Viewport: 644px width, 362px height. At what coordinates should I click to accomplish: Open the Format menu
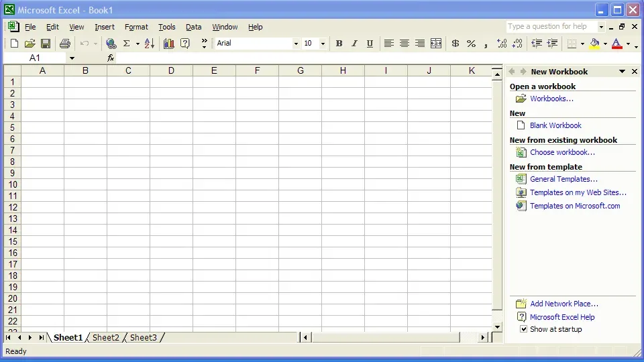coord(136,27)
